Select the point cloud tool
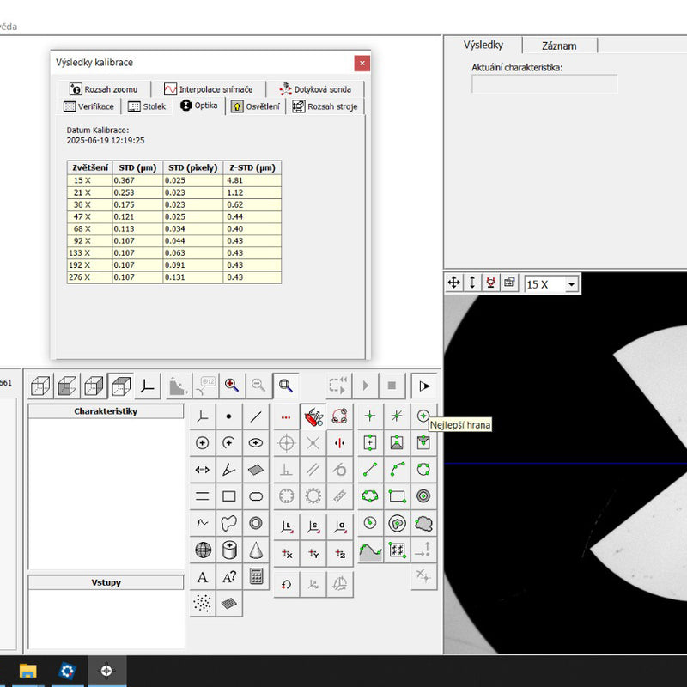This screenshot has width=687, height=687. [x=202, y=604]
